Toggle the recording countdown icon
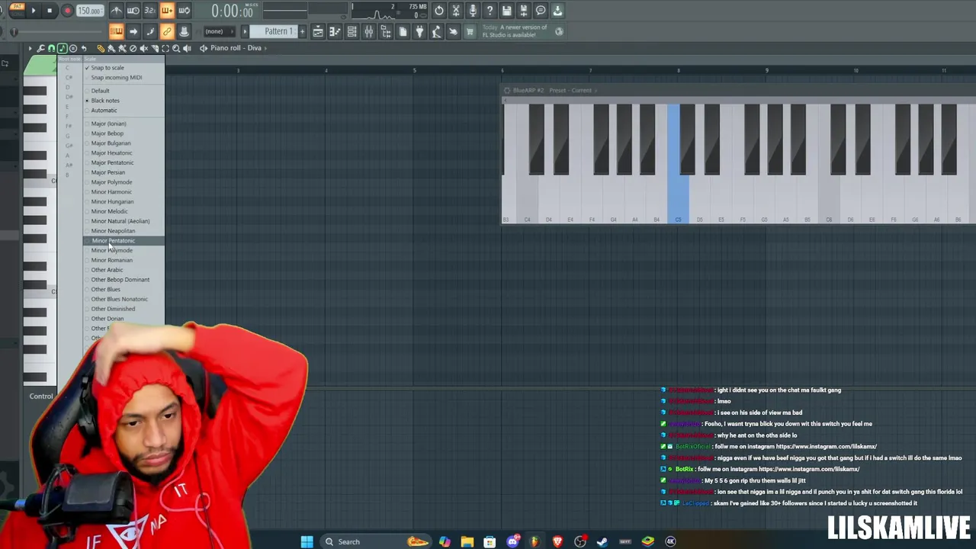The image size is (976, 549). [x=149, y=11]
